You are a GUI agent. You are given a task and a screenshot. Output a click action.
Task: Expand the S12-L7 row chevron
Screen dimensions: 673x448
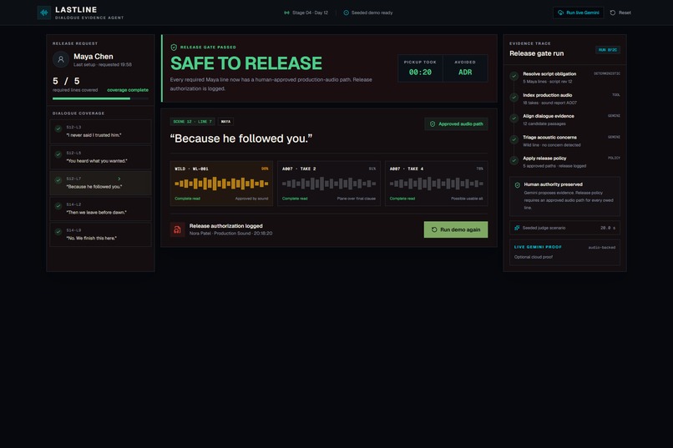point(119,179)
